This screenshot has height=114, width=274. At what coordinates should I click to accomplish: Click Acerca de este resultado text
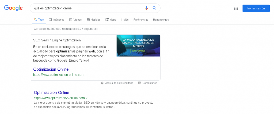(119, 83)
